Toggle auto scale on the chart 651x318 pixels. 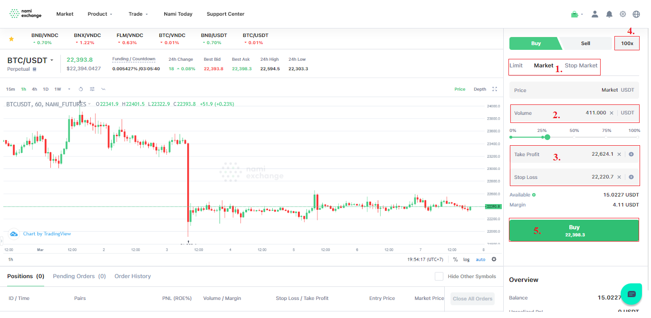click(x=481, y=260)
